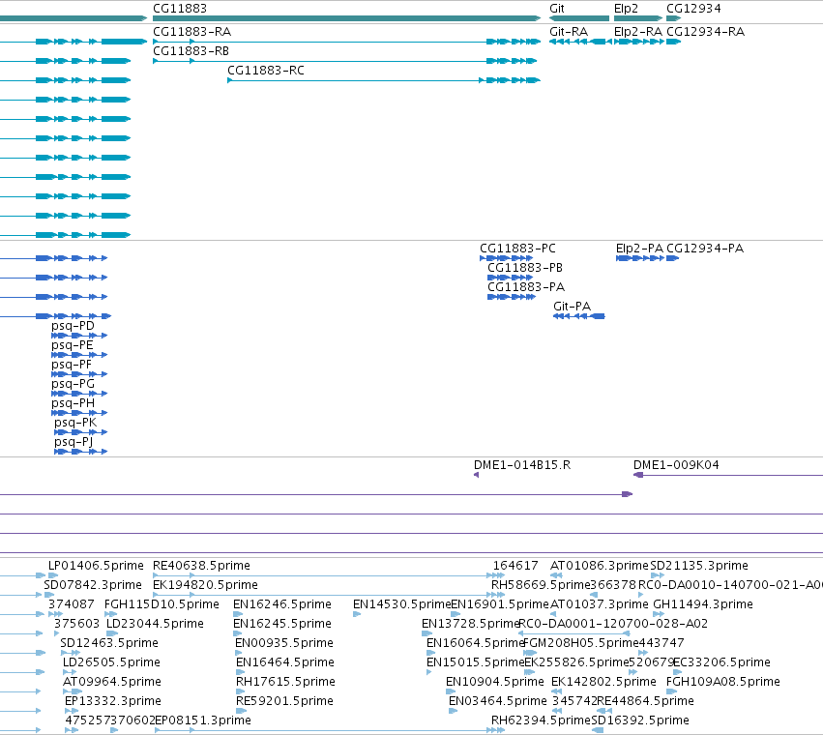This screenshot has width=823, height=735.
Task: Click the CG12934-PA protein label
Action: (705, 249)
